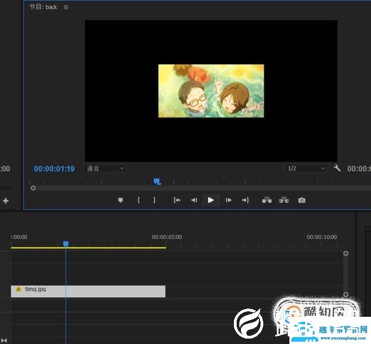Click the Mark Out bracket icon
This screenshot has height=344, width=371.
tap(154, 200)
